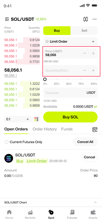Enable Current Futures Only radio button

pyautogui.click(x=7, y=142)
